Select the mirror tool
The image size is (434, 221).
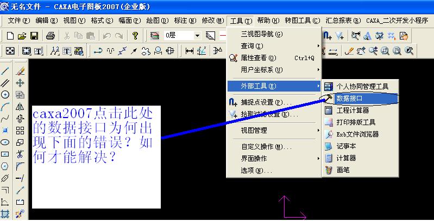[x=20, y=107]
